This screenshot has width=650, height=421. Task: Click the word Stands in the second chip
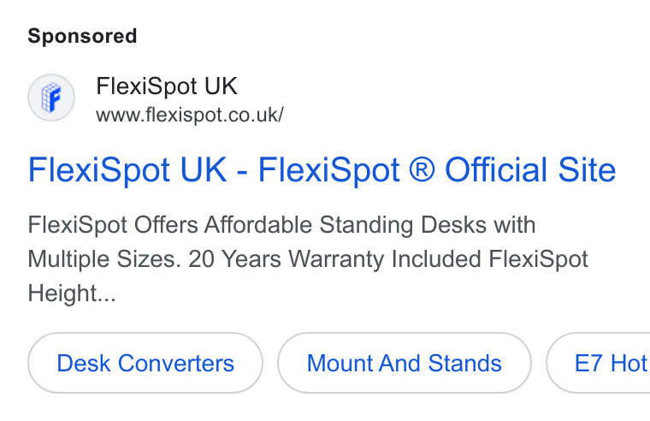464,364
